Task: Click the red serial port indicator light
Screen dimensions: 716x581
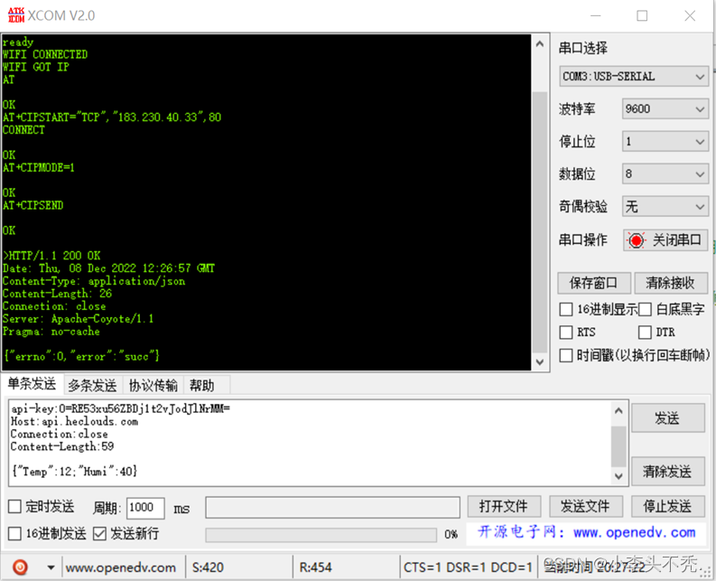Action: (636, 240)
